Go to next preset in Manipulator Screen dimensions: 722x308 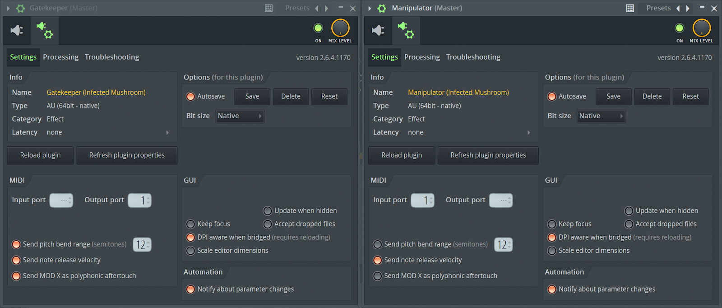688,8
